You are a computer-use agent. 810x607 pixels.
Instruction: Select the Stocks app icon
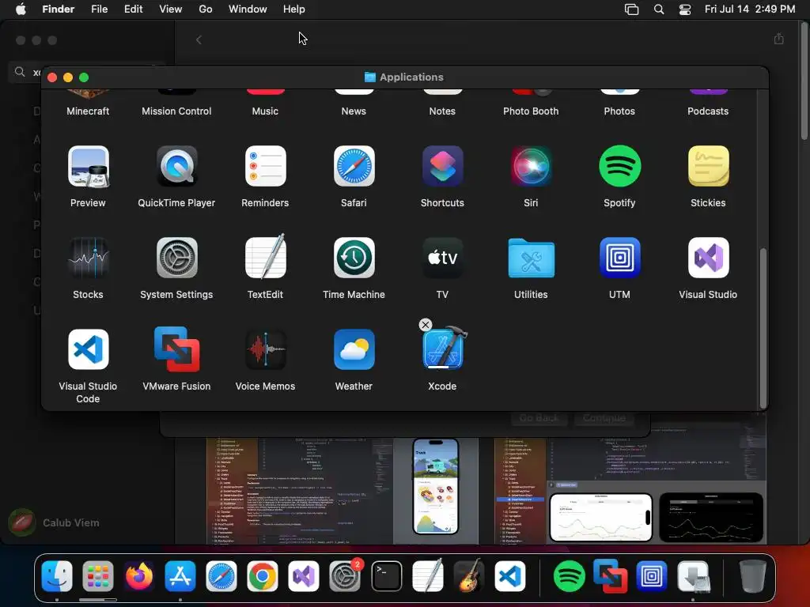(89, 258)
